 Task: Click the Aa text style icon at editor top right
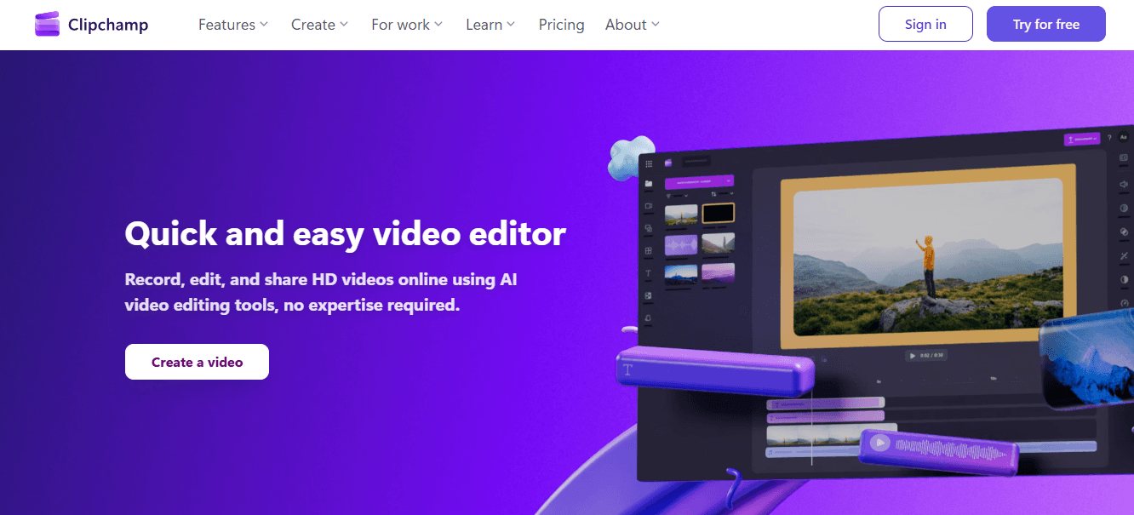click(x=1122, y=137)
